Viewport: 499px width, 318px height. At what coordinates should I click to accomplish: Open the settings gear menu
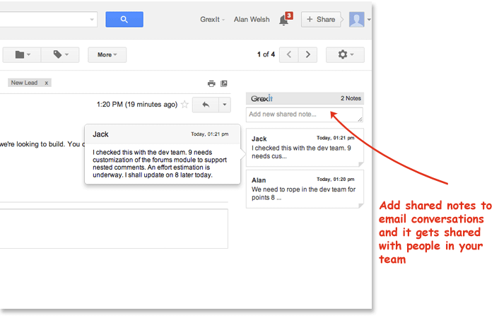345,54
